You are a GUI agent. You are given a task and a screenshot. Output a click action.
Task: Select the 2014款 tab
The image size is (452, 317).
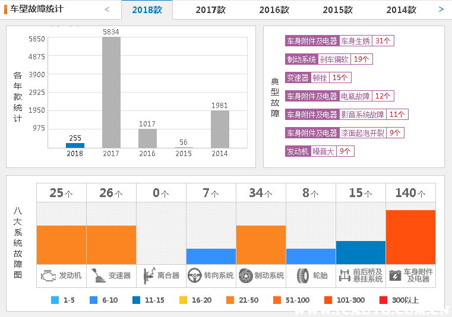coord(402,10)
